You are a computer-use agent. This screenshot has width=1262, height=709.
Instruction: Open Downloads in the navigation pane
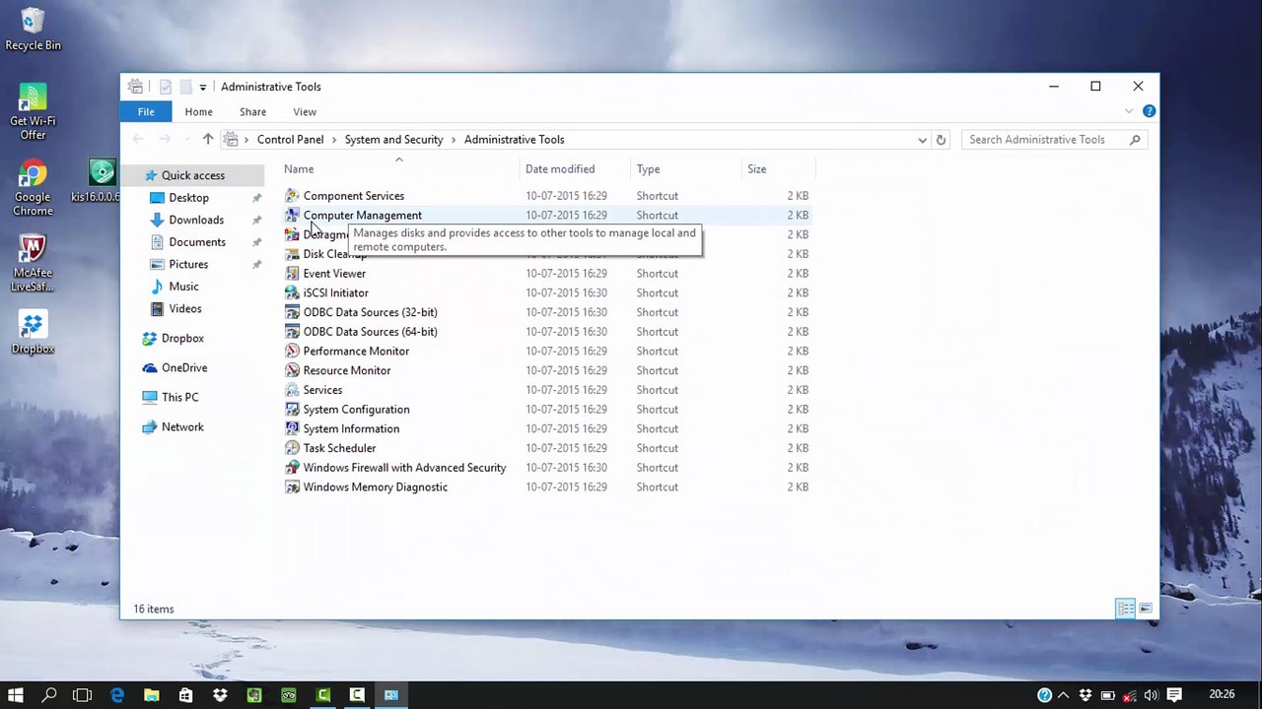[x=196, y=220]
